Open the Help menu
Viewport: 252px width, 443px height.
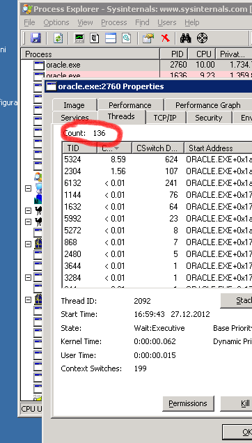[x=192, y=22]
